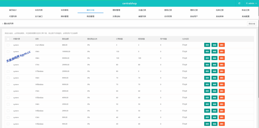Check the checkbox for the 888.00 row

8,45
